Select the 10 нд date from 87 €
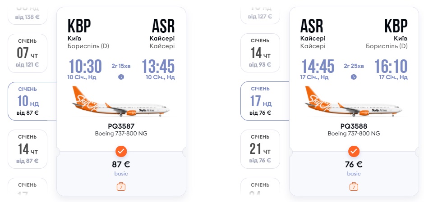424x202 pixels. (28, 101)
